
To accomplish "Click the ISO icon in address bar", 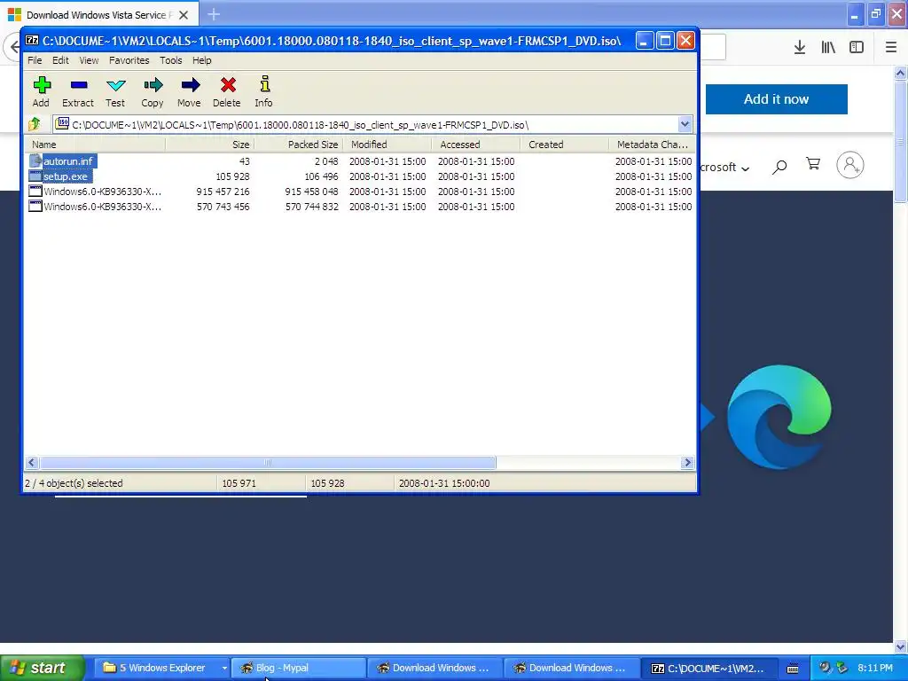I will [x=62, y=123].
